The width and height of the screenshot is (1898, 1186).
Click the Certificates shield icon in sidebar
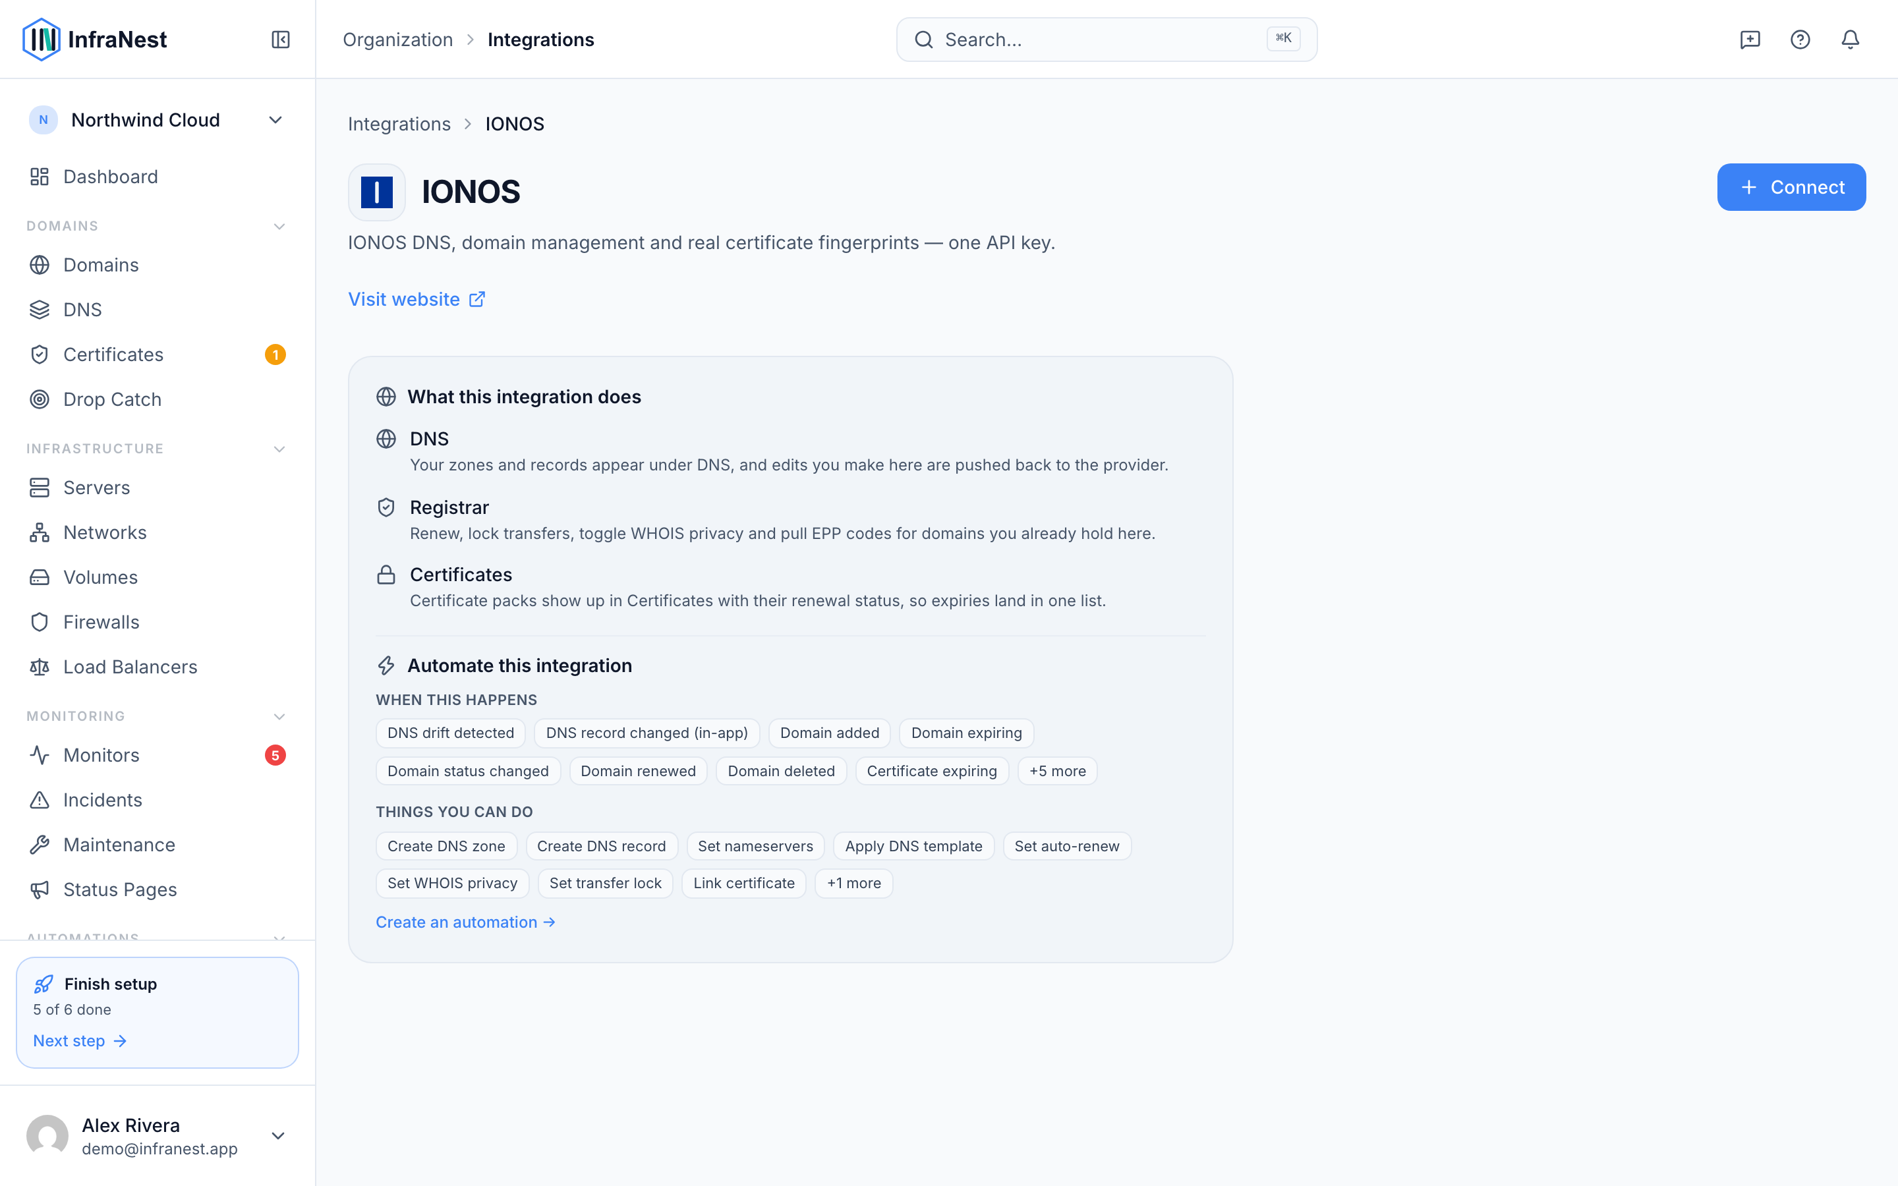pyautogui.click(x=40, y=354)
